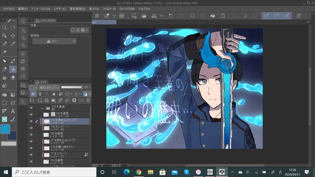This screenshot has height=177, width=315.
Task: Open the 焼き込み(リニア) blend mode dropdown
Action: [49, 87]
